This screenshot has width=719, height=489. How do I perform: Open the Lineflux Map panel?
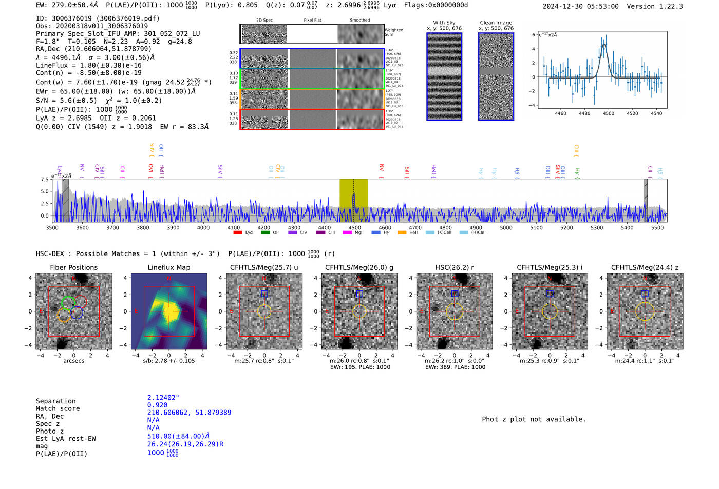169,311
